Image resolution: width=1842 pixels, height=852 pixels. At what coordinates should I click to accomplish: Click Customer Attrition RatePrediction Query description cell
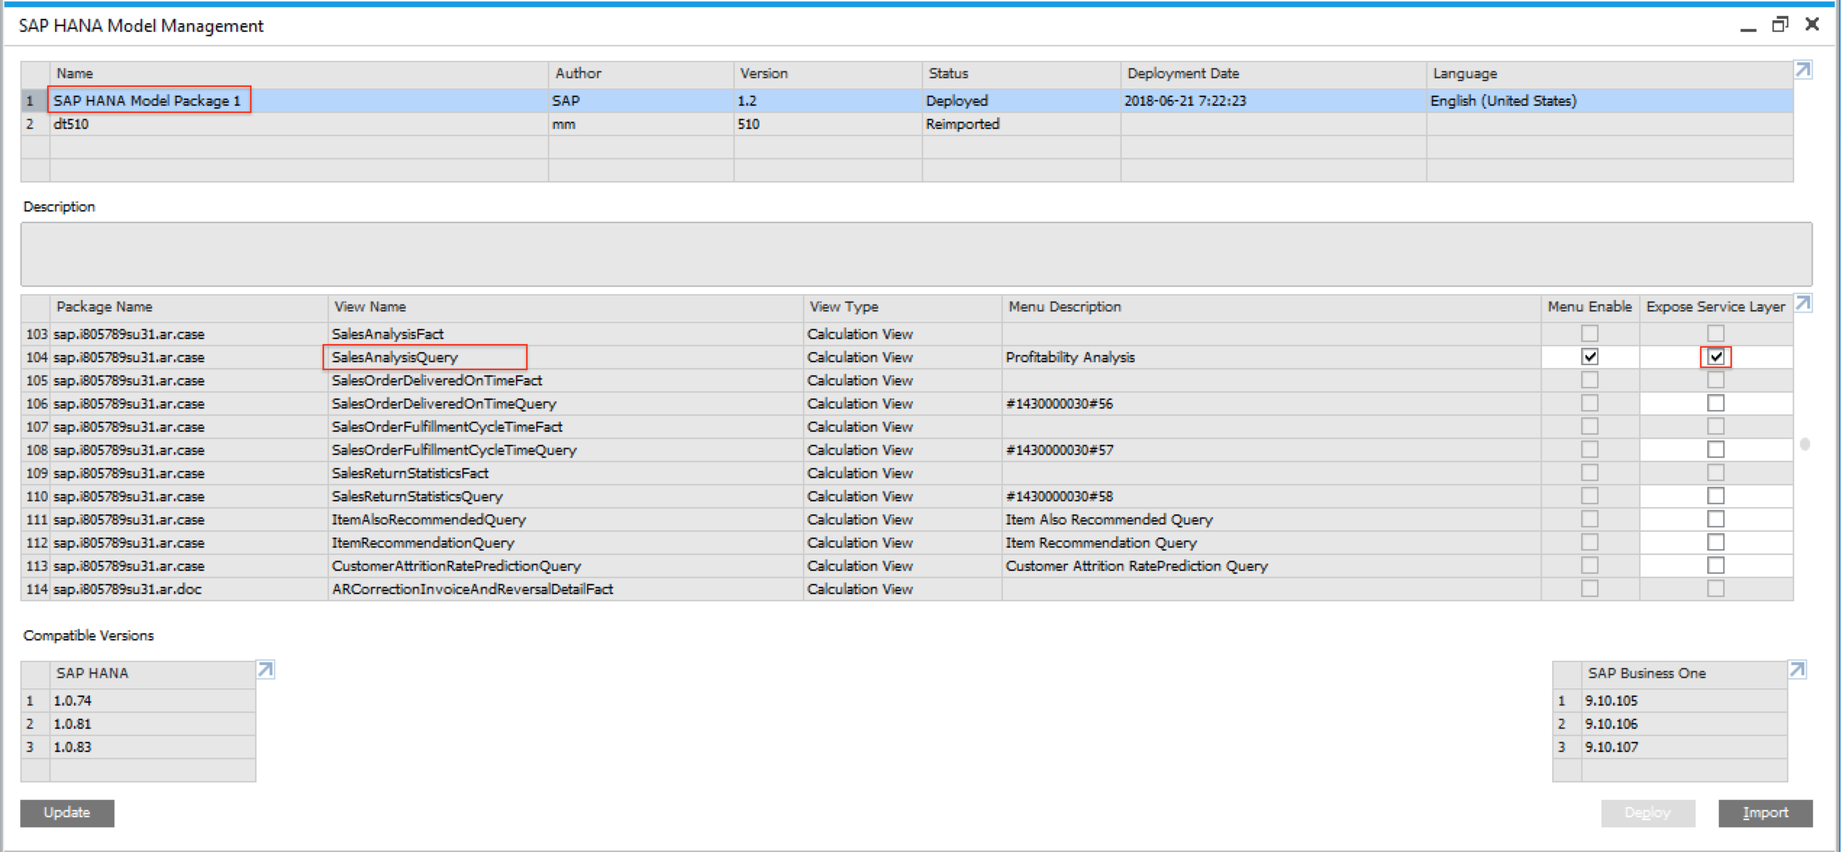coord(1272,566)
